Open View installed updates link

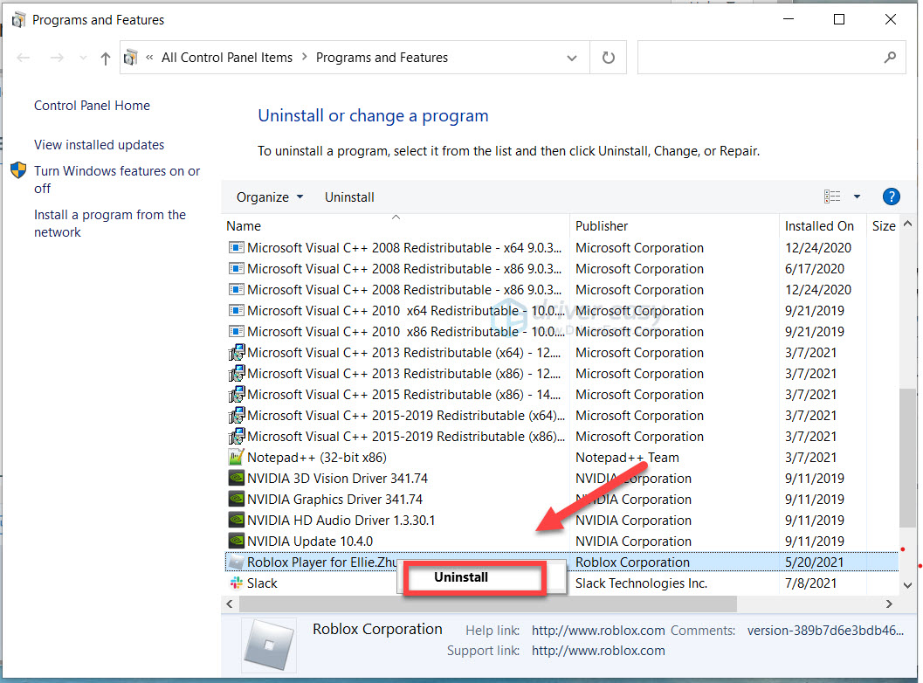pos(99,145)
